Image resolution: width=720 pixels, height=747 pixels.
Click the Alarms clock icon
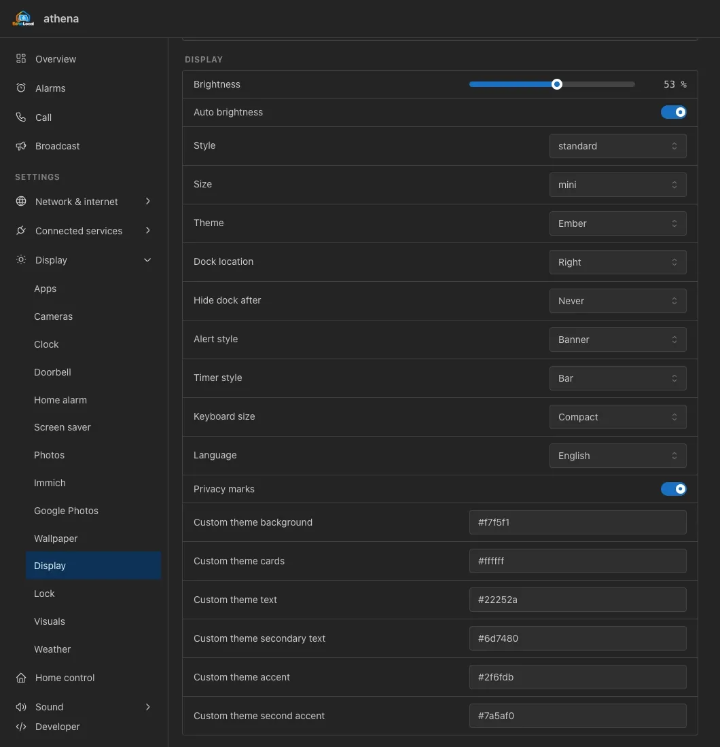[x=21, y=88]
